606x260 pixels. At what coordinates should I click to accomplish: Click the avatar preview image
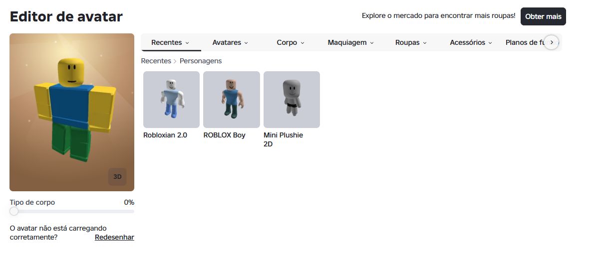(x=72, y=112)
